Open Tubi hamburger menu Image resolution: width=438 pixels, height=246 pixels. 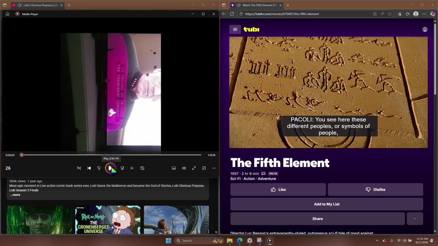click(235, 29)
